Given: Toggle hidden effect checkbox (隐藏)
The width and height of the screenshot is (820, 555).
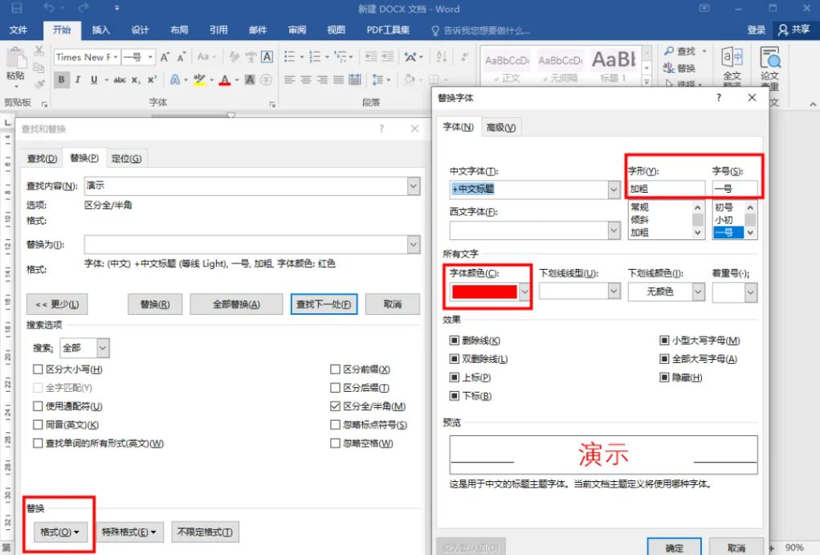Looking at the screenshot, I should [664, 377].
